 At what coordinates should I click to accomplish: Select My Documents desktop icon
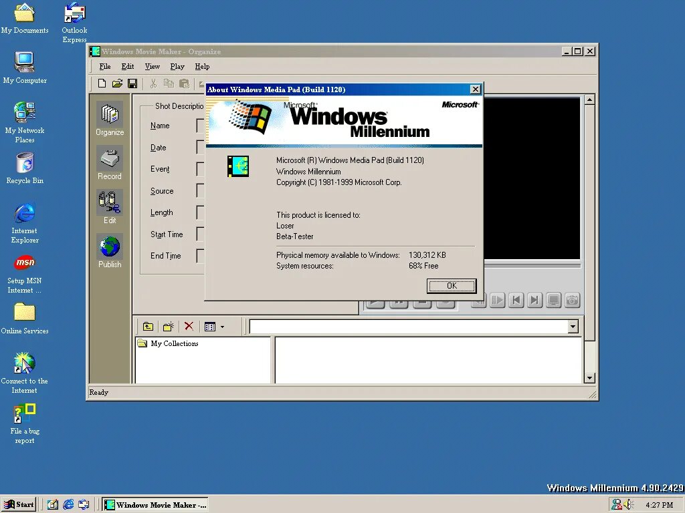pos(25,17)
